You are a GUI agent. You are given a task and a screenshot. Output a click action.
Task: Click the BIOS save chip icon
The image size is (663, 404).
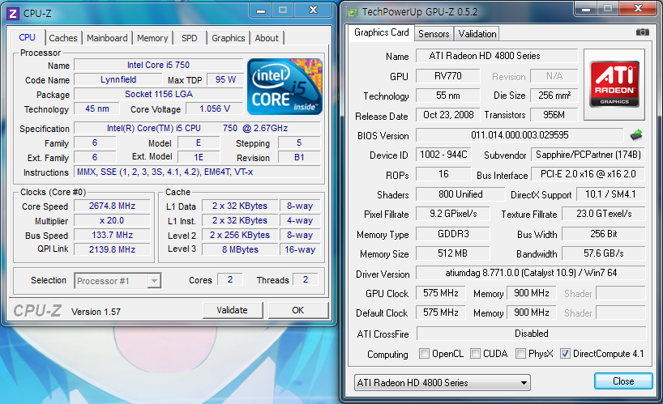(637, 135)
